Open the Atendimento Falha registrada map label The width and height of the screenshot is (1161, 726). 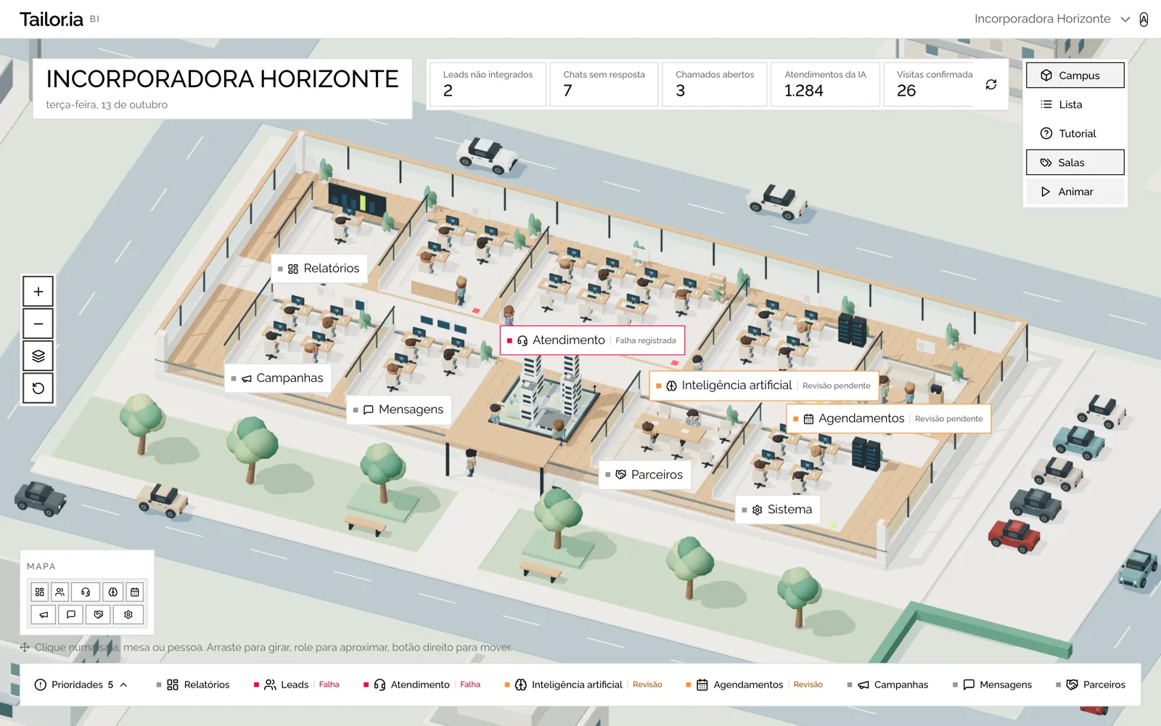592,340
